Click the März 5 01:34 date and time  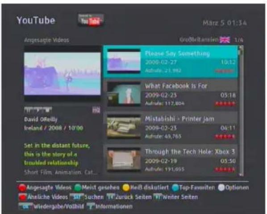(x=225, y=23)
